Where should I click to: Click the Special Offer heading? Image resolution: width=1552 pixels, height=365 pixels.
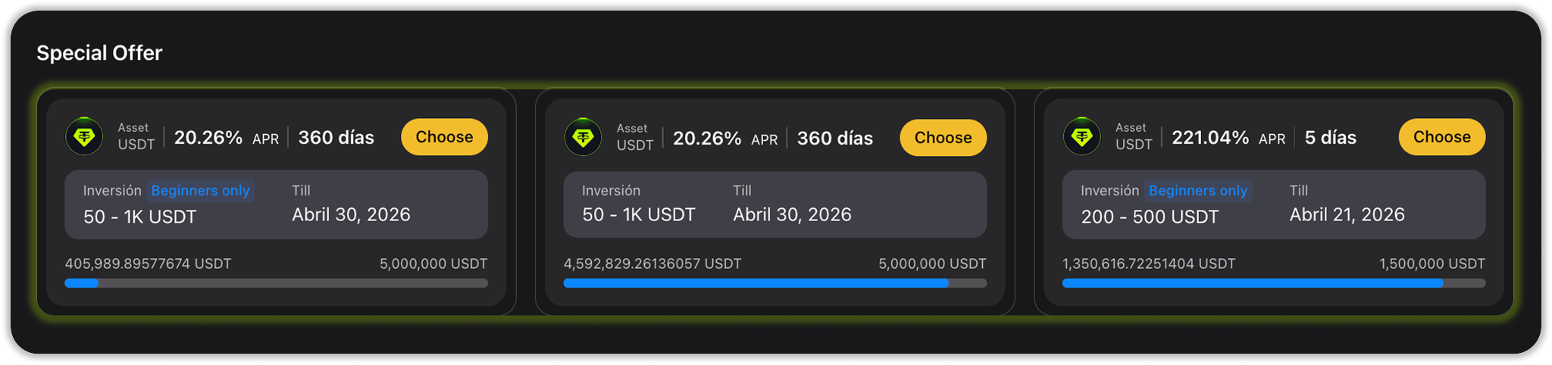(99, 53)
